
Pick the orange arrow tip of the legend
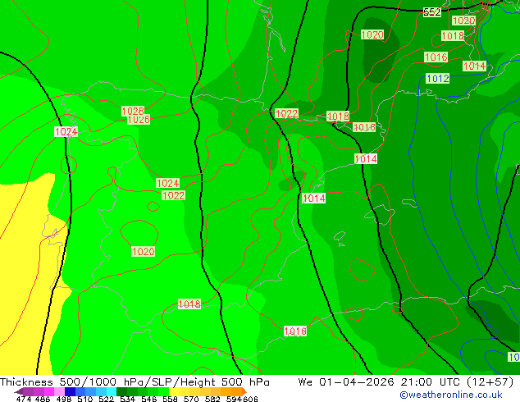[244, 391]
